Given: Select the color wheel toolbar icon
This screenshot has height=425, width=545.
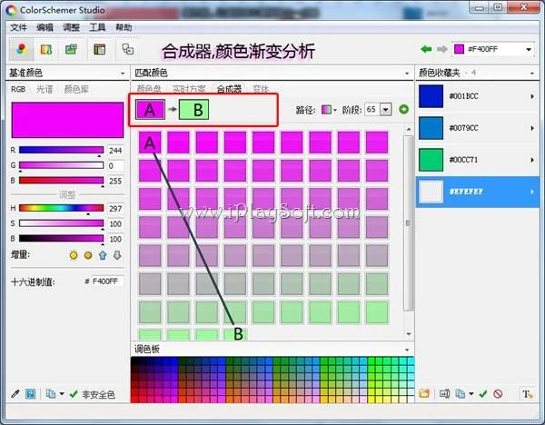Looking at the screenshot, I should (x=21, y=49).
